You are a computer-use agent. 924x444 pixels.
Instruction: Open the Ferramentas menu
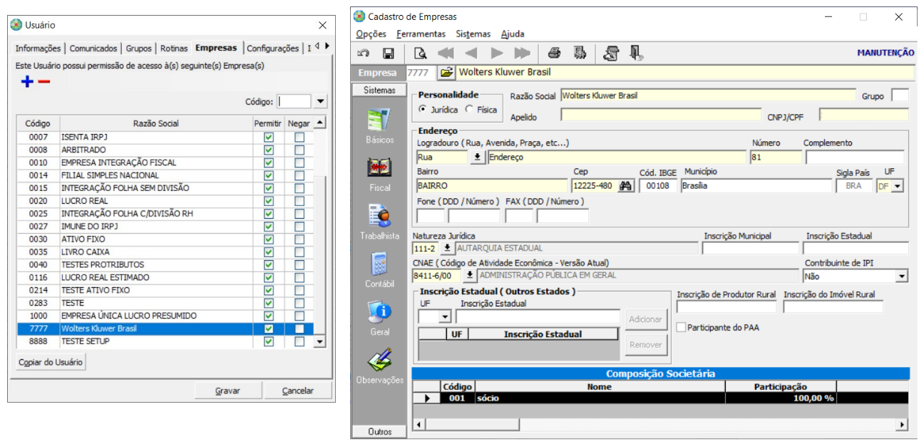point(421,33)
